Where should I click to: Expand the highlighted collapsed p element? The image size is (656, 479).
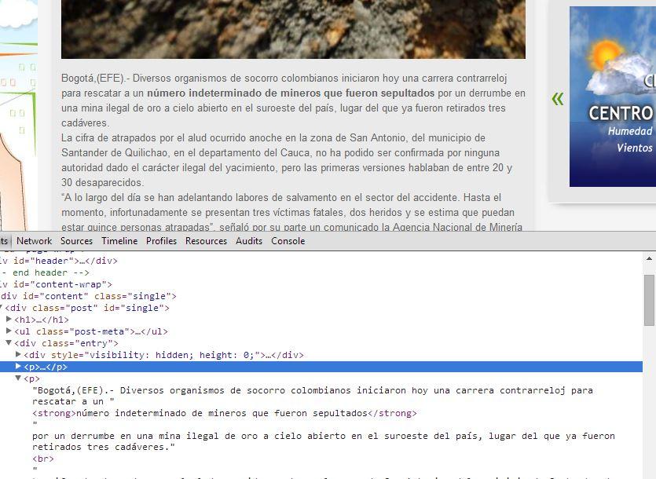pyautogui.click(x=18, y=366)
